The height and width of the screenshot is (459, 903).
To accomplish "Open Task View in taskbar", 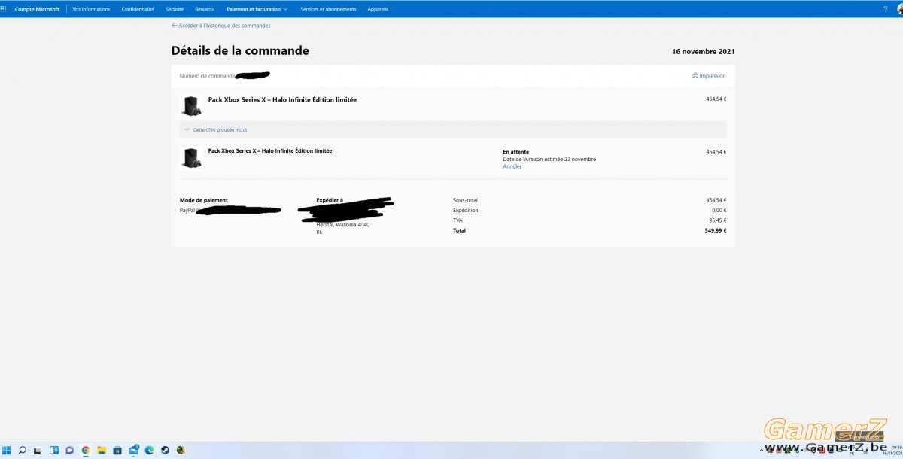I will click(38, 451).
